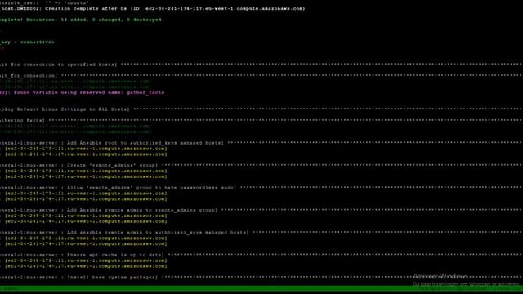Click ec2-34-245-173-111 host under 'Ensure apt cache' task

[x=86, y=261]
